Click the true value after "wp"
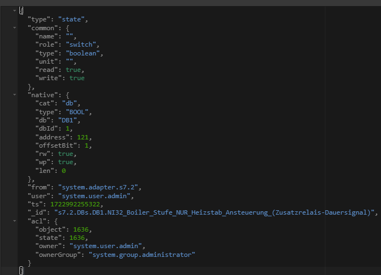Image resolution: width=381 pixels, height=275 pixels. click(x=65, y=162)
